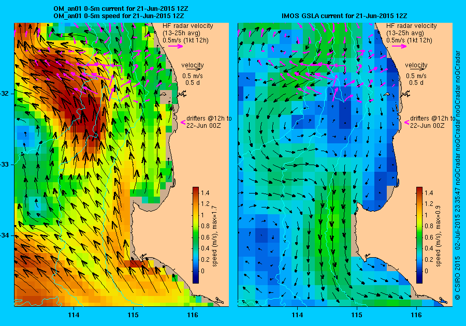466x326 pixels.
Task: Click 'velocity' label in OM_an01 map
Action: coord(193,65)
